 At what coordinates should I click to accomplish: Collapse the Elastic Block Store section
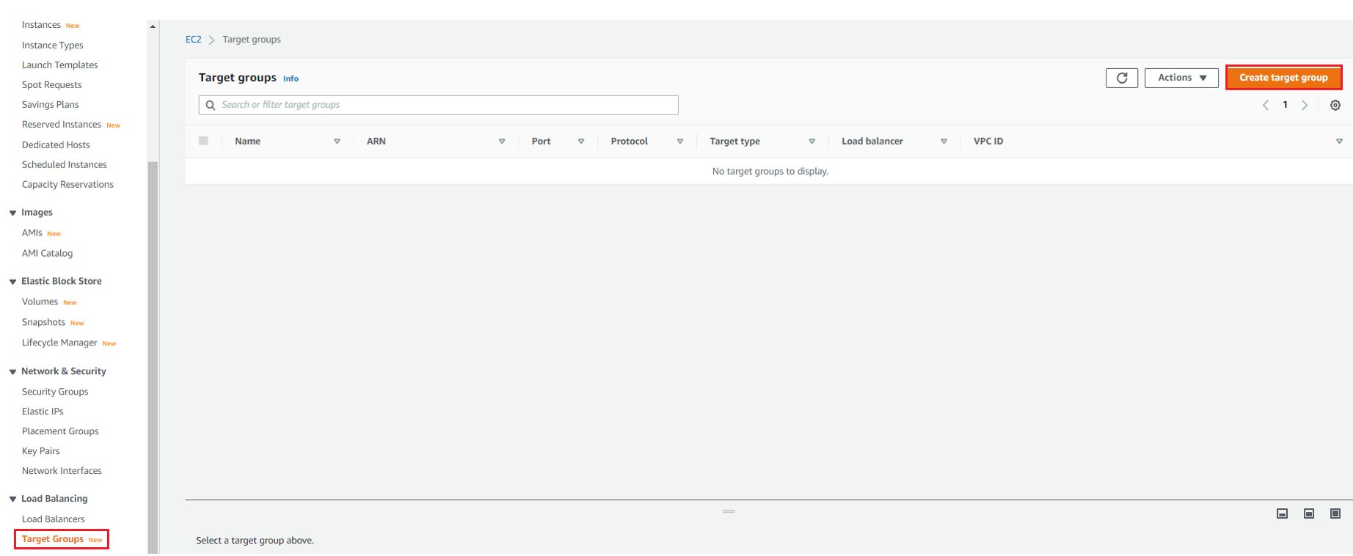(x=12, y=282)
